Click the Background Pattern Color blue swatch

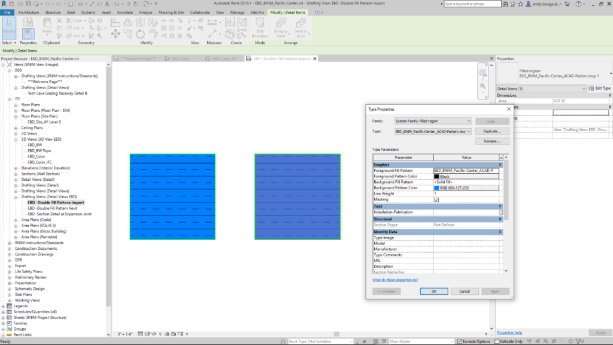coord(436,188)
